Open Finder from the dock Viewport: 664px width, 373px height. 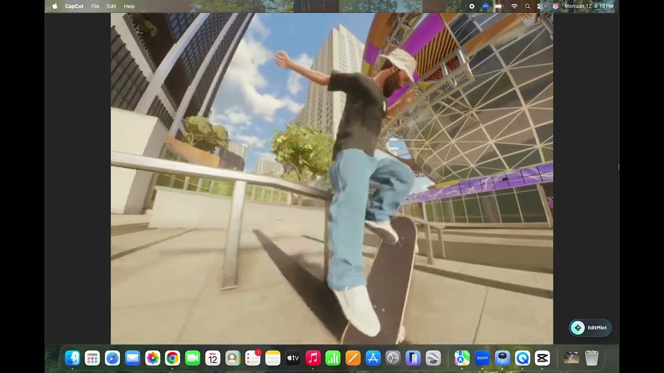(73, 358)
